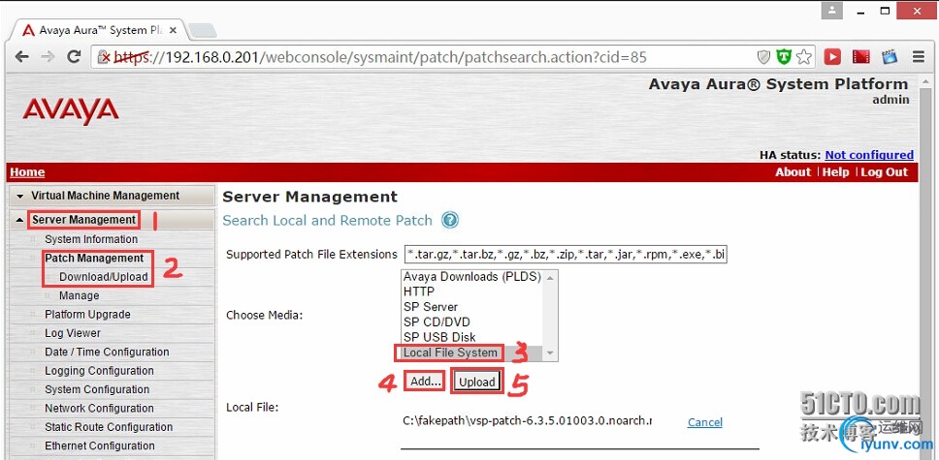Viewport: 939px width, 460px height.
Task: Click the clapperboard extension icon
Action: [x=890, y=57]
